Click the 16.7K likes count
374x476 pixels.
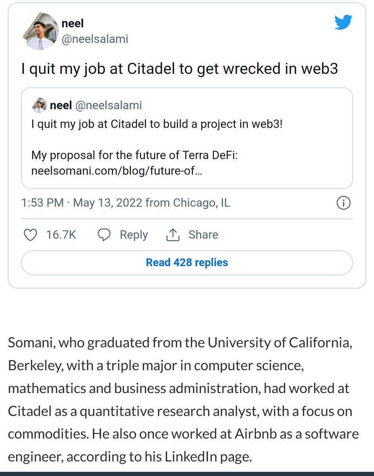(x=61, y=235)
